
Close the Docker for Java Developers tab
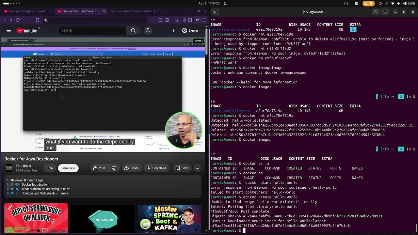point(104,11)
